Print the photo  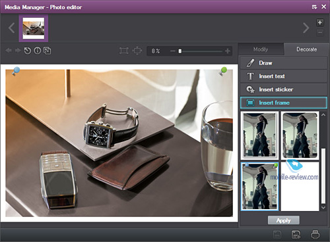(x=315, y=235)
